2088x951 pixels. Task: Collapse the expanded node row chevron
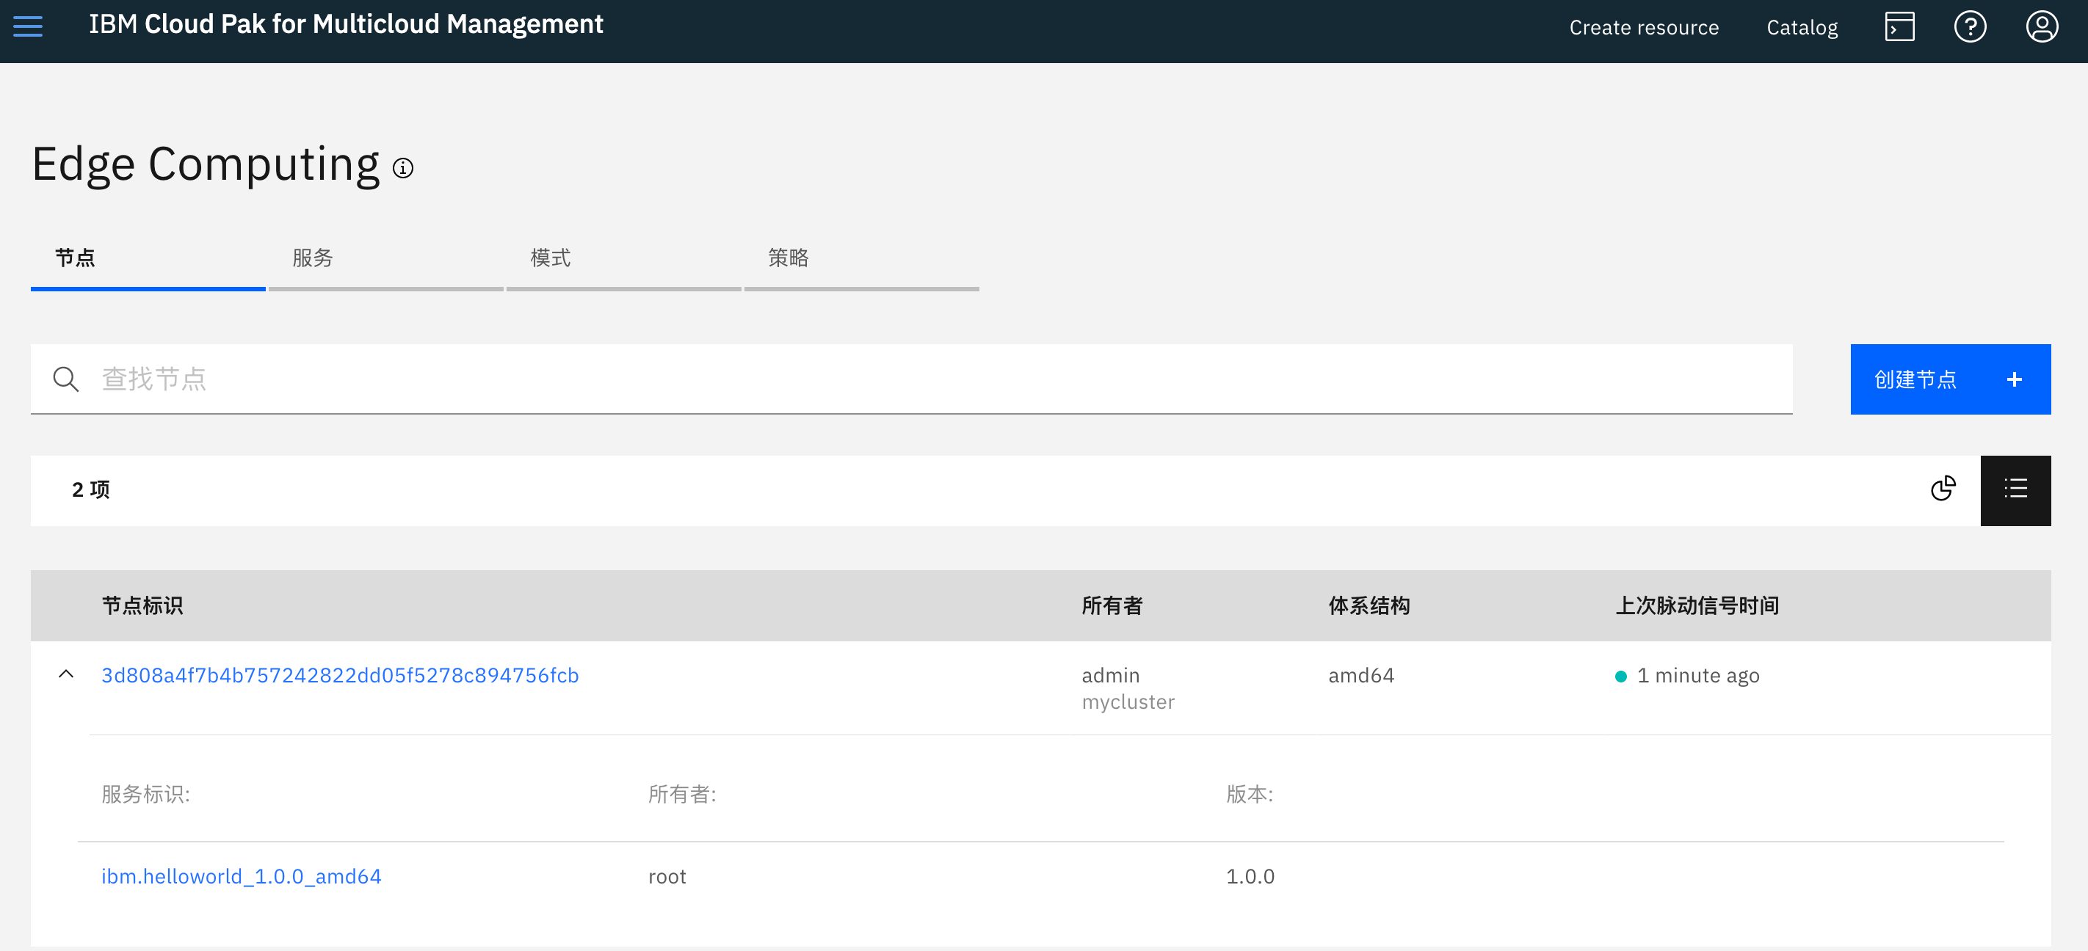coord(67,674)
